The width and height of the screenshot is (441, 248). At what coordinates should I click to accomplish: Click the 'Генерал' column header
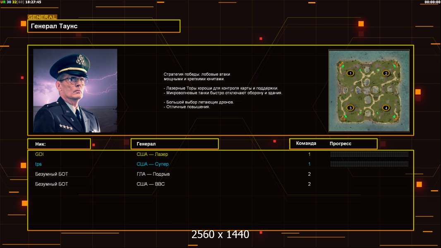pos(175,144)
